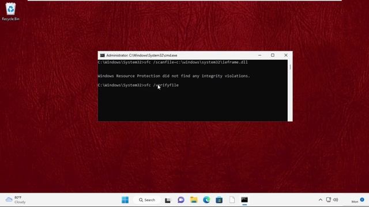369x207 pixels.
Task: Click the cmd.exe title bar icon
Action: tap(103, 55)
